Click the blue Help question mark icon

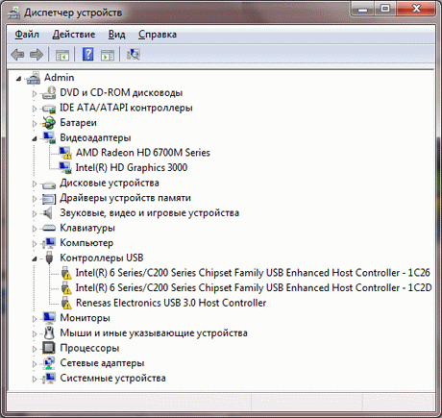click(87, 54)
